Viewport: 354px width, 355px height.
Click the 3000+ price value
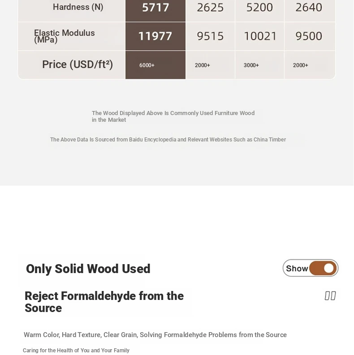pos(251,65)
